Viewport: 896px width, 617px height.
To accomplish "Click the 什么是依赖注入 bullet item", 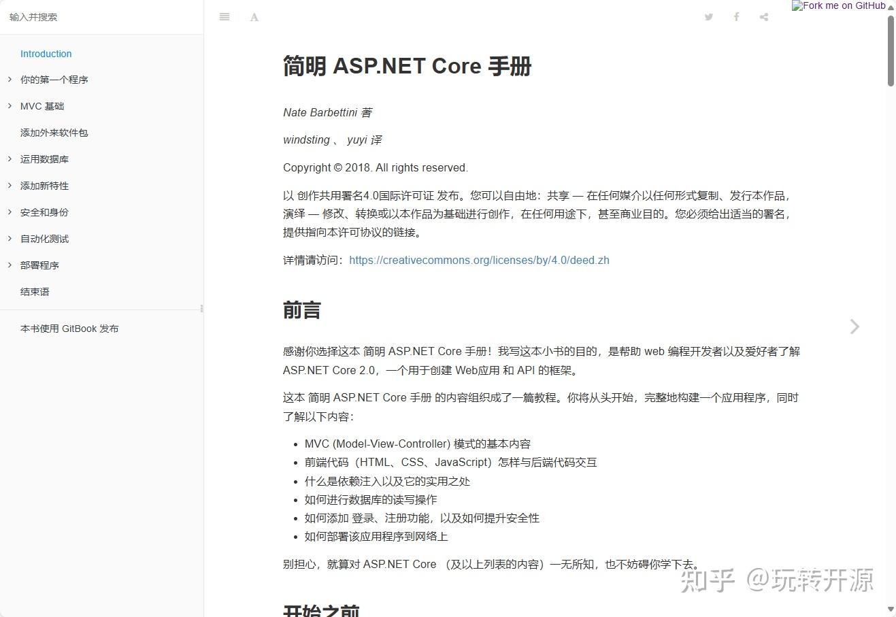I will point(387,481).
